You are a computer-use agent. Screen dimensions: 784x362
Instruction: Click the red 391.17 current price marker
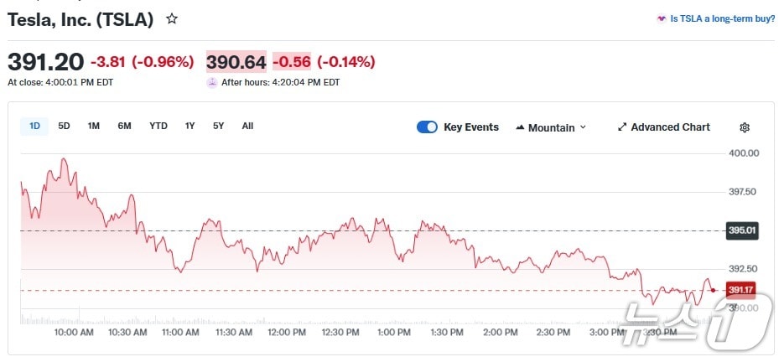[x=741, y=290]
